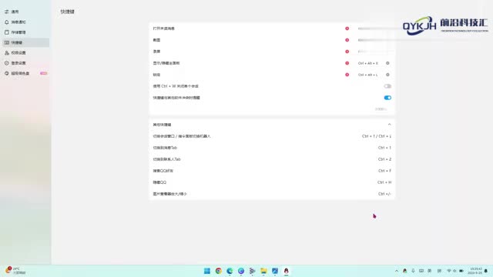Show hidden system tray icons chevron

coord(397,271)
